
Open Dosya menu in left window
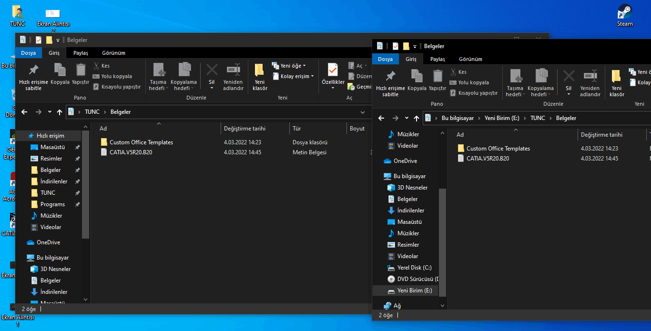point(28,53)
